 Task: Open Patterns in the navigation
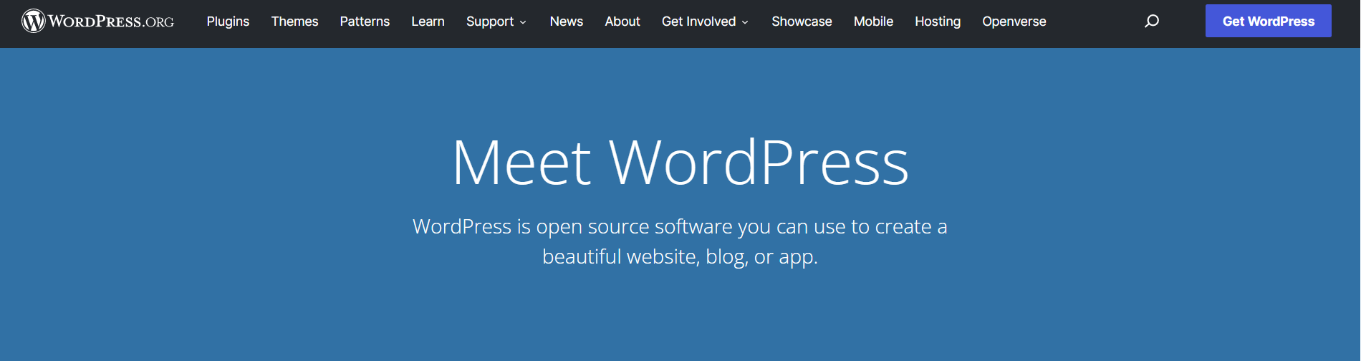[x=365, y=21]
